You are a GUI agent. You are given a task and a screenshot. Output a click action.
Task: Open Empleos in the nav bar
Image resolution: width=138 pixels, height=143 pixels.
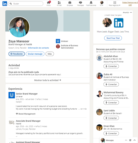click(70, 3)
